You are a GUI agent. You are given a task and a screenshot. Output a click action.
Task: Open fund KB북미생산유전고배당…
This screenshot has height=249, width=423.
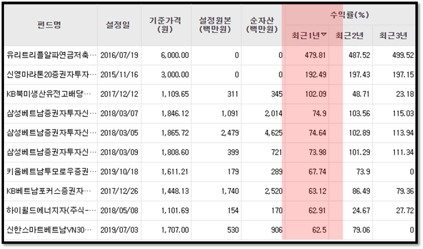click(x=49, y=94)
